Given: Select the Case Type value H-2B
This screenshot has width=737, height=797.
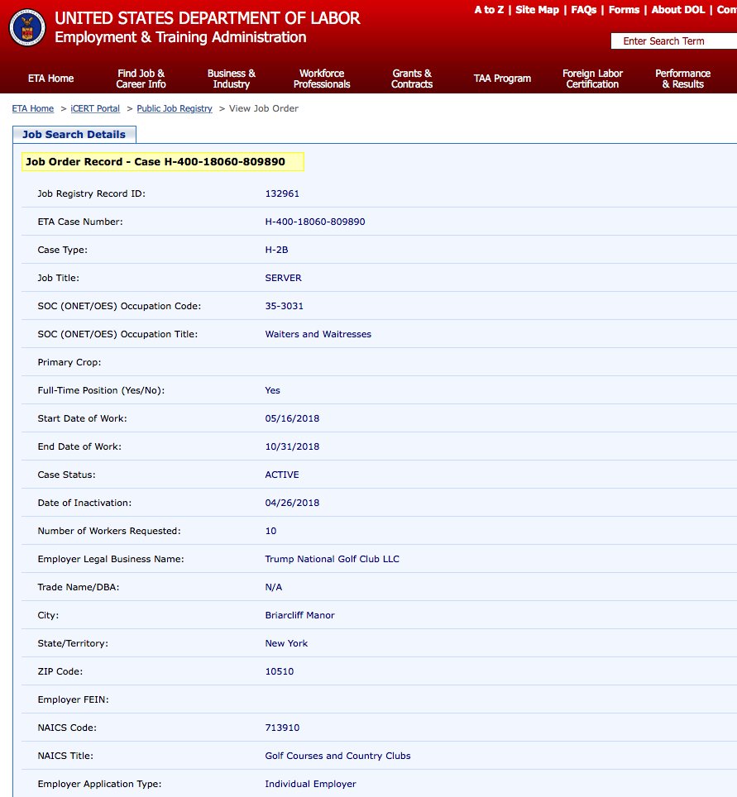Looking at the screenshot, I should 277,250.
